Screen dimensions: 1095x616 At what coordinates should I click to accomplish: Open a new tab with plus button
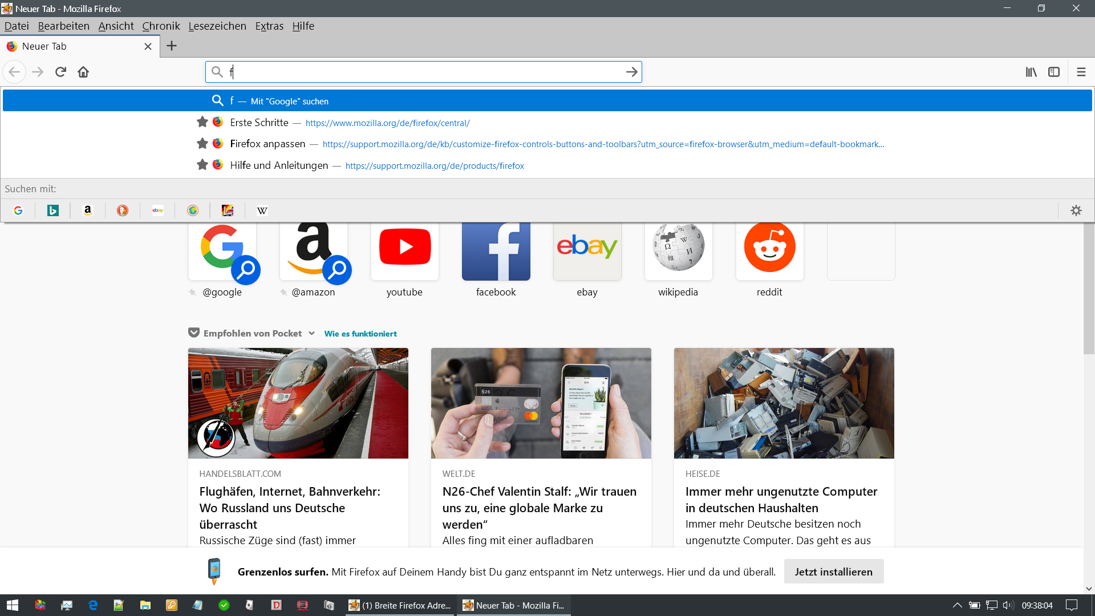[x=171, y=46]
